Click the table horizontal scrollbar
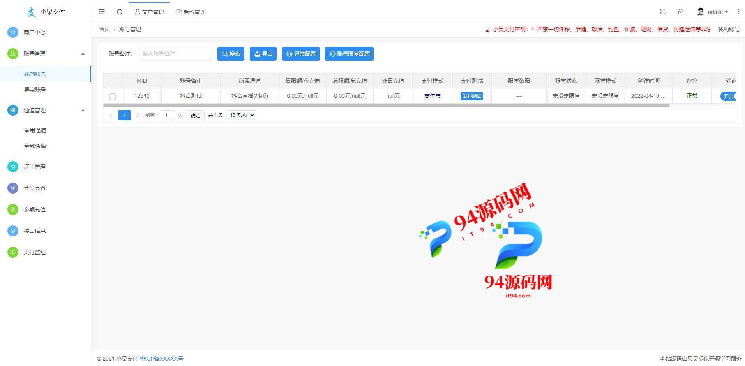 (386, 106)
